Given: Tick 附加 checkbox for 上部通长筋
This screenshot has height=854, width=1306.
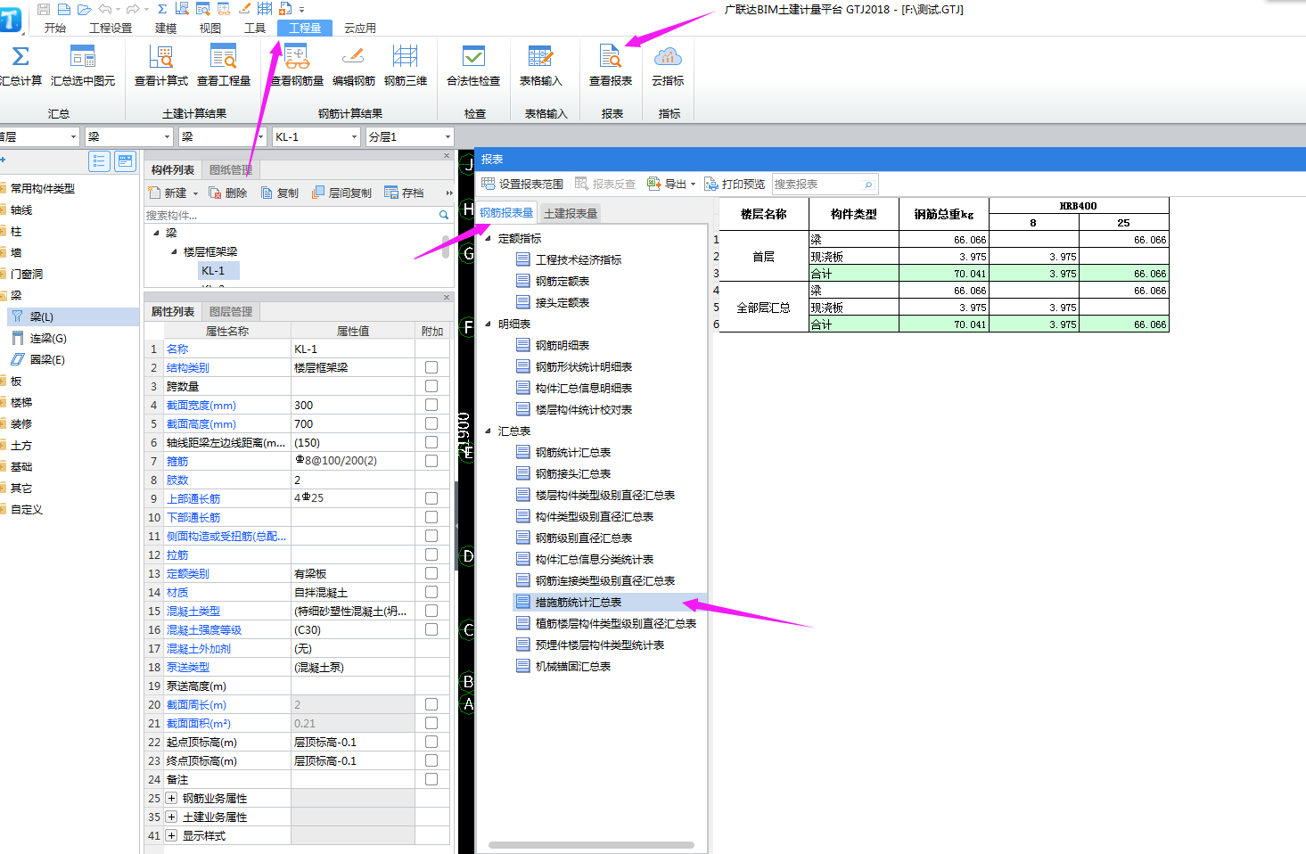Looking at the screenshot, I should coord(431,498).
